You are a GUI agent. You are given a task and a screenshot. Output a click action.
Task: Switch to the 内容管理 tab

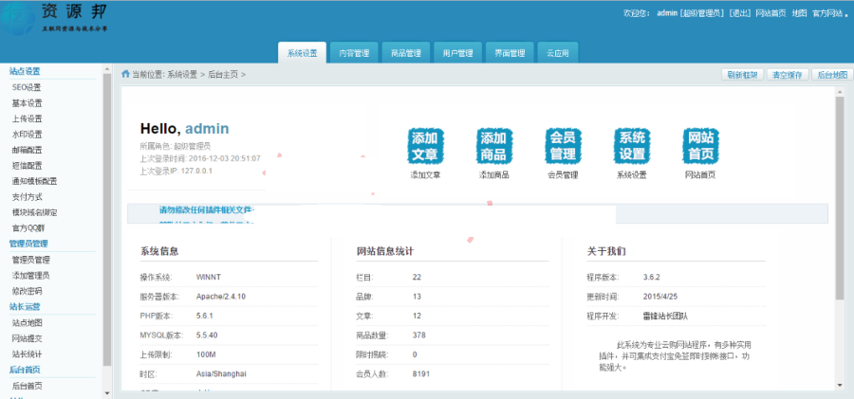click(354, 53)
